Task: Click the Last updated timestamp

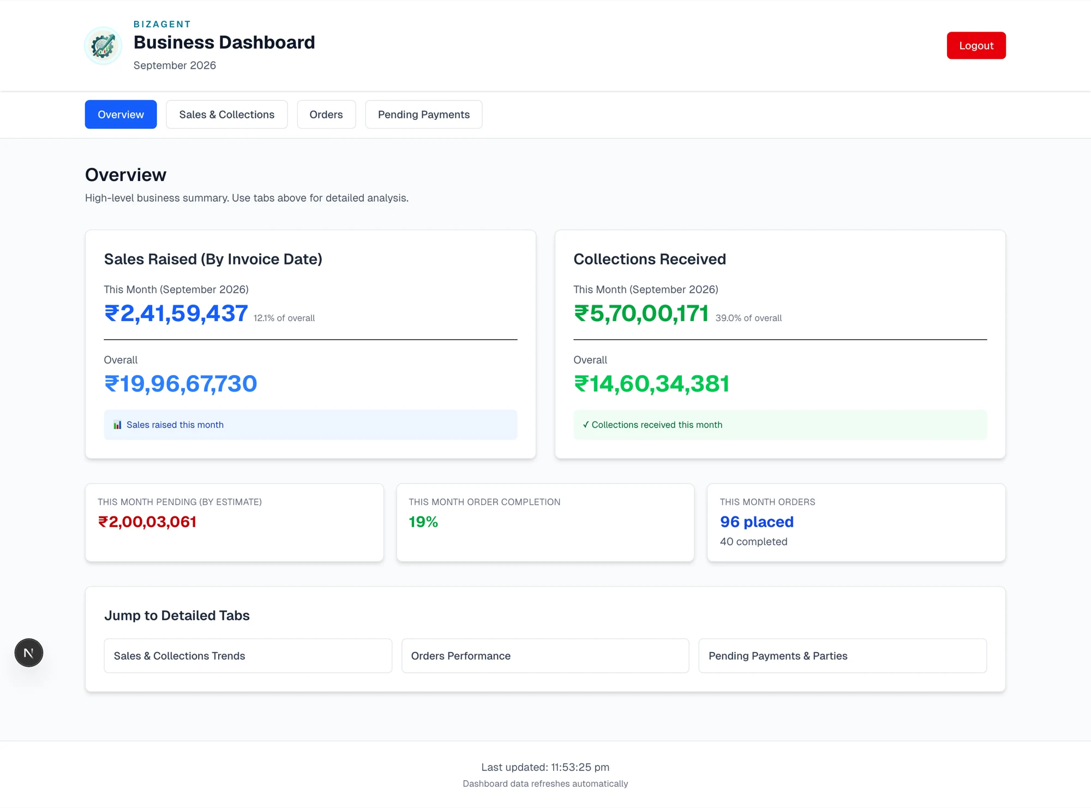Action: pyautogui.click(x=545, y=768)
